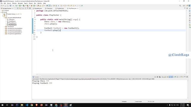Click the Search toolbar icon in main toolbar
This screenshot has width=191, height=107.
[43, 6]
